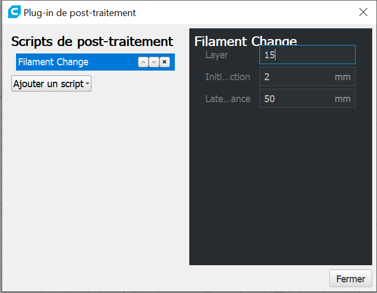Click the Filament Change settings heading
377x293 pixels.
pos(246,41)
